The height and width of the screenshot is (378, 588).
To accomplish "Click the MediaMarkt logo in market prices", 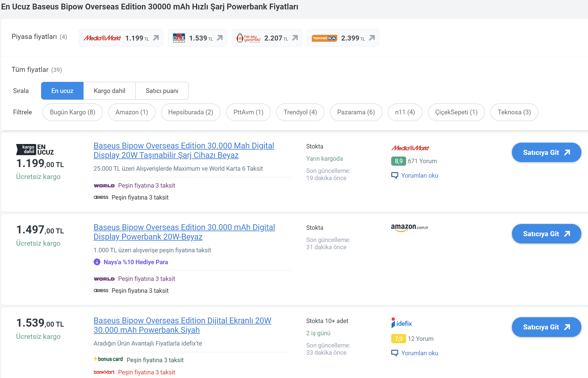I will tap(102, 38).
